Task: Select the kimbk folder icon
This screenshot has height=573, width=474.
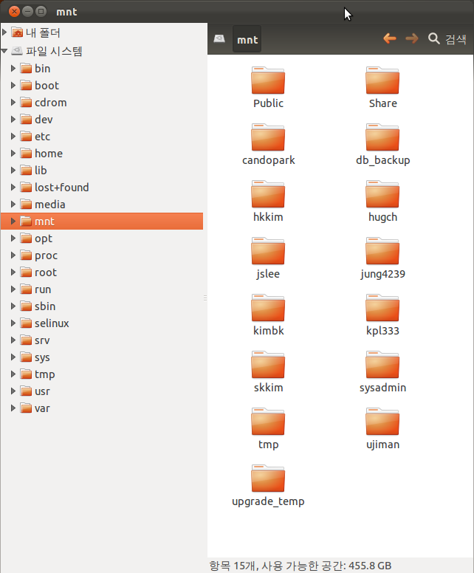Action: 268,308
